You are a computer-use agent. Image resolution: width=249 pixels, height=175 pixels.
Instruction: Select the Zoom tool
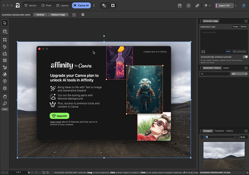[x=4, y=104]
